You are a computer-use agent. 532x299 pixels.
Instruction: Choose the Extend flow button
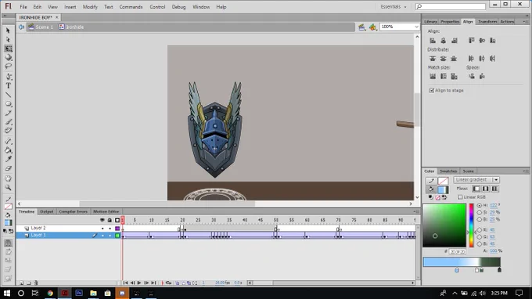476,189
